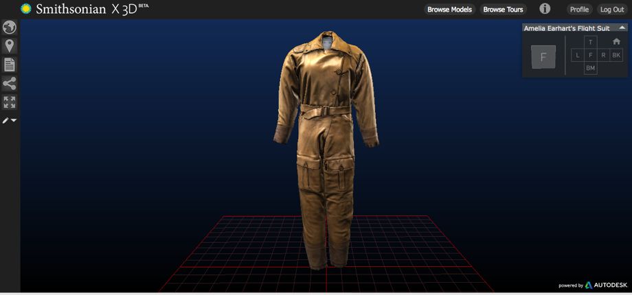Select the BM bottom view face
Image resolution: width=632 pixels, height=295 pixels.
[x=590, y=68]
